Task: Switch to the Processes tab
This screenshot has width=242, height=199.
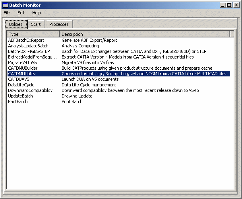Action: pos(59,24)
